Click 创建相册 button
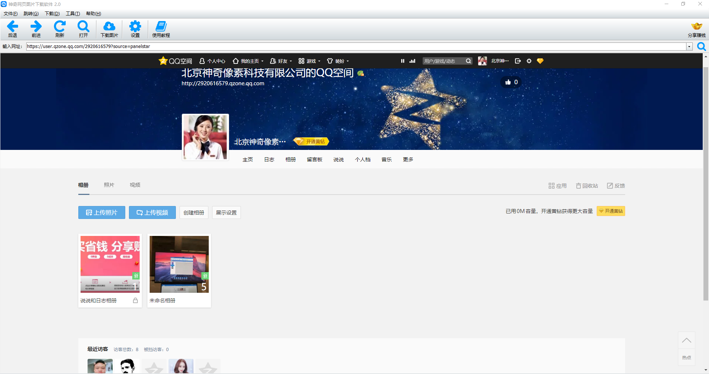709x374 pixels. [x=194, y=213]
